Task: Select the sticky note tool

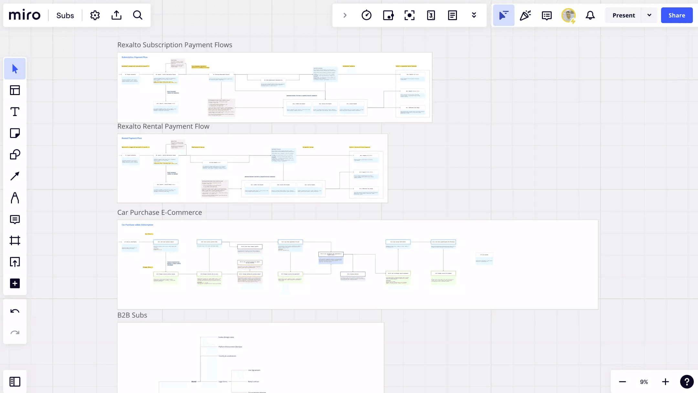Action: point(15,133)
